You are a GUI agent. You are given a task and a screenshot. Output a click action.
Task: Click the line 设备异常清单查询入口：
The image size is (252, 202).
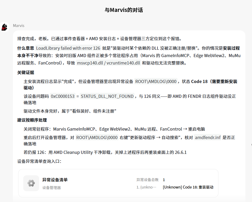point(39,161)
